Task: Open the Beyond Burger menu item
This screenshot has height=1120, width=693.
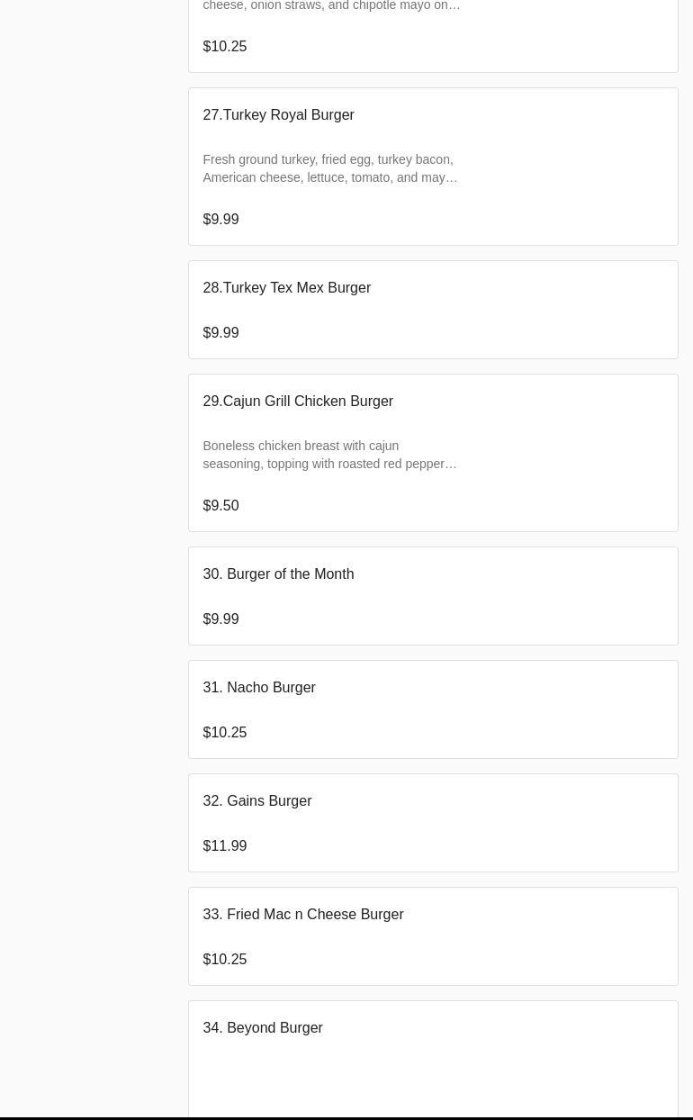Action: click(263, 1028)
